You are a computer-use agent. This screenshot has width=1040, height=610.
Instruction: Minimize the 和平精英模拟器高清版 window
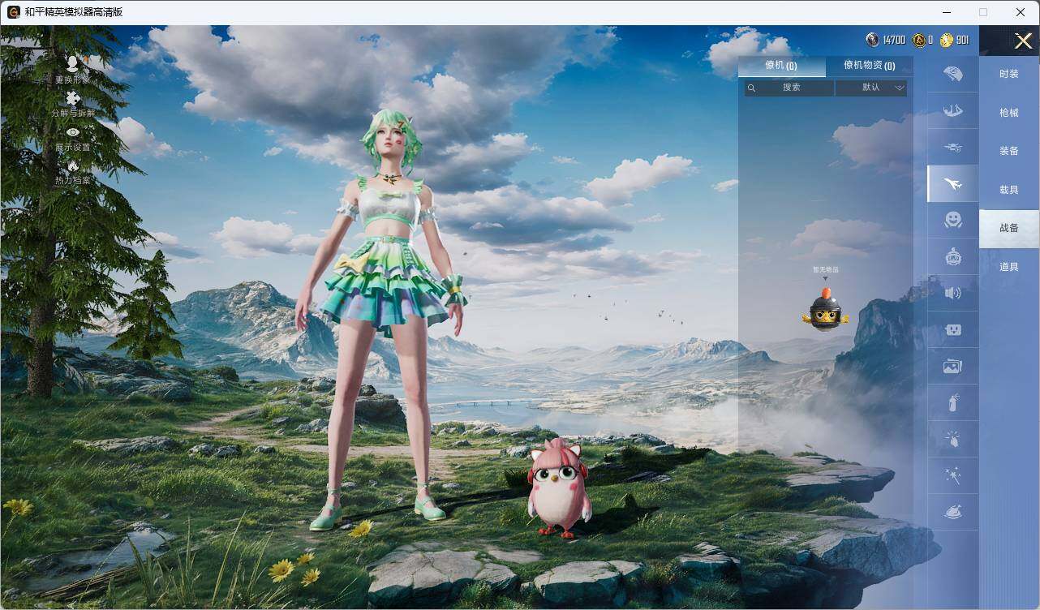tap(947, 12)
